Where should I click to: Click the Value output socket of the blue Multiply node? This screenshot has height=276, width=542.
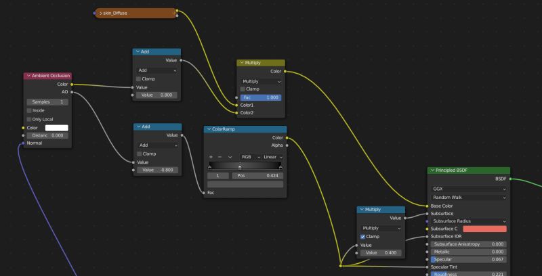(x=405, y=218)
